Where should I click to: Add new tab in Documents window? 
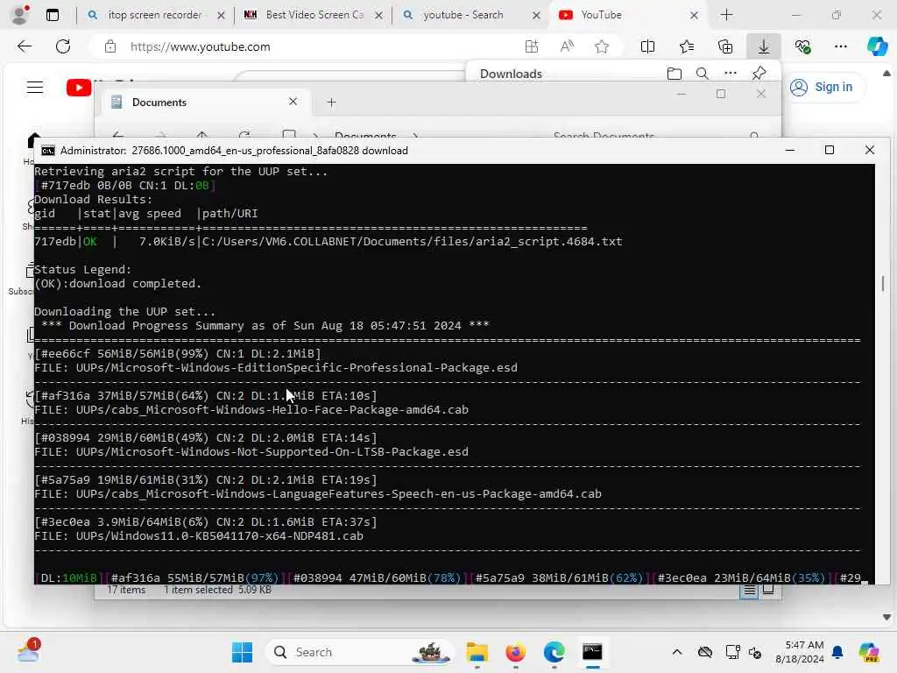[x=331, y=103]
